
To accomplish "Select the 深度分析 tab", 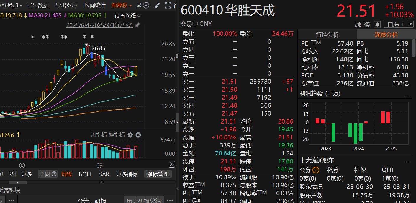I will (386, 35).
